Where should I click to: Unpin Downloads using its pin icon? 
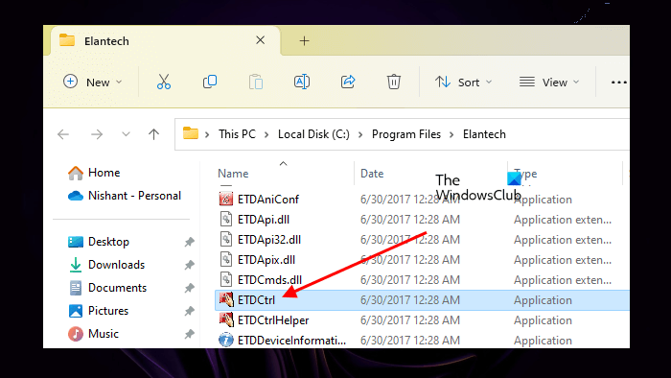189,266
